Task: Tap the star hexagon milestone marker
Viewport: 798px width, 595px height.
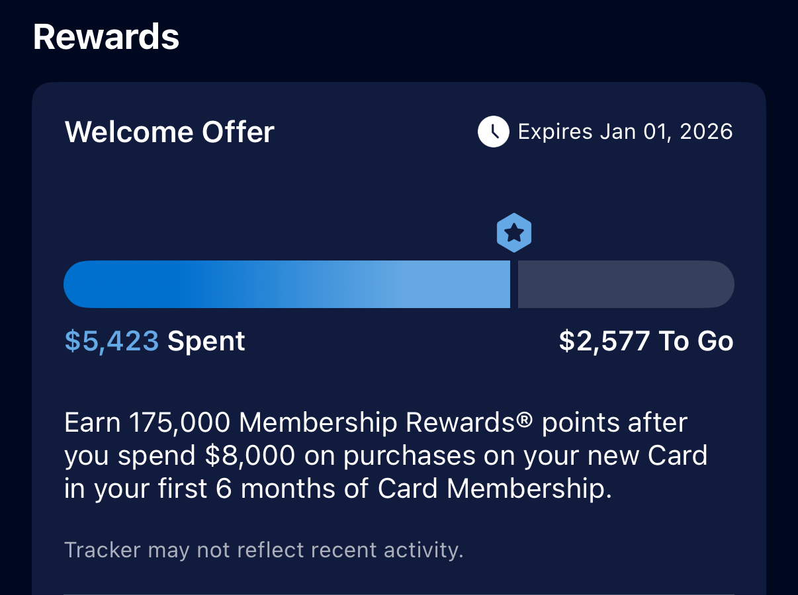Action: [x=514, y=233]
